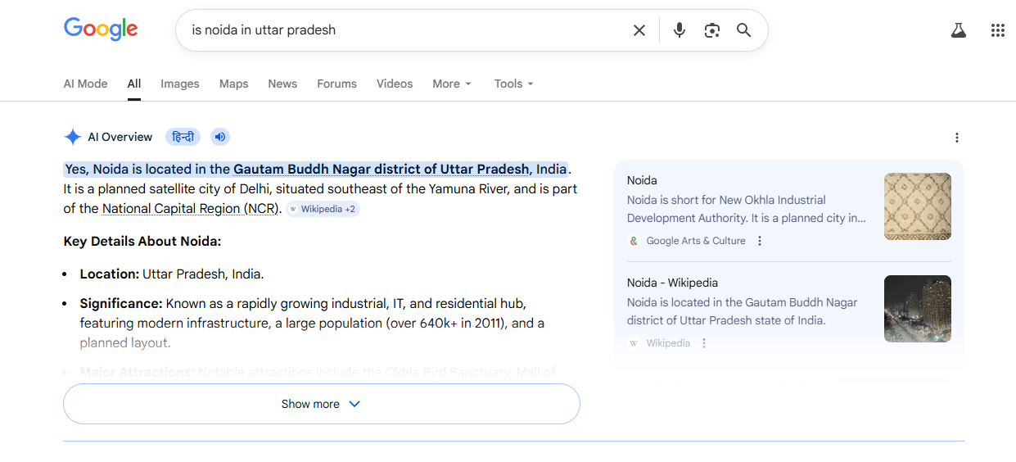Open the AI Mode tab
Viewport: 1016px width, 462px height.
coord(86,84)
